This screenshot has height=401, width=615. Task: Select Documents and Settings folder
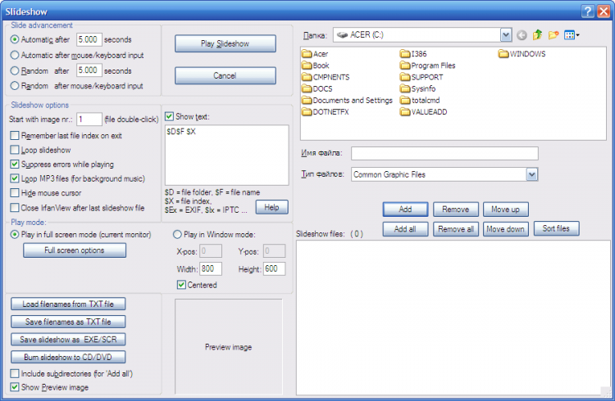(347, 100)
